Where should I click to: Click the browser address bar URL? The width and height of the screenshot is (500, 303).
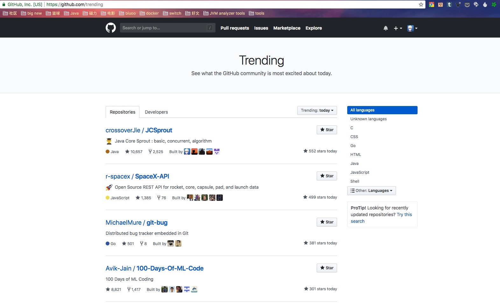point(75,4)
